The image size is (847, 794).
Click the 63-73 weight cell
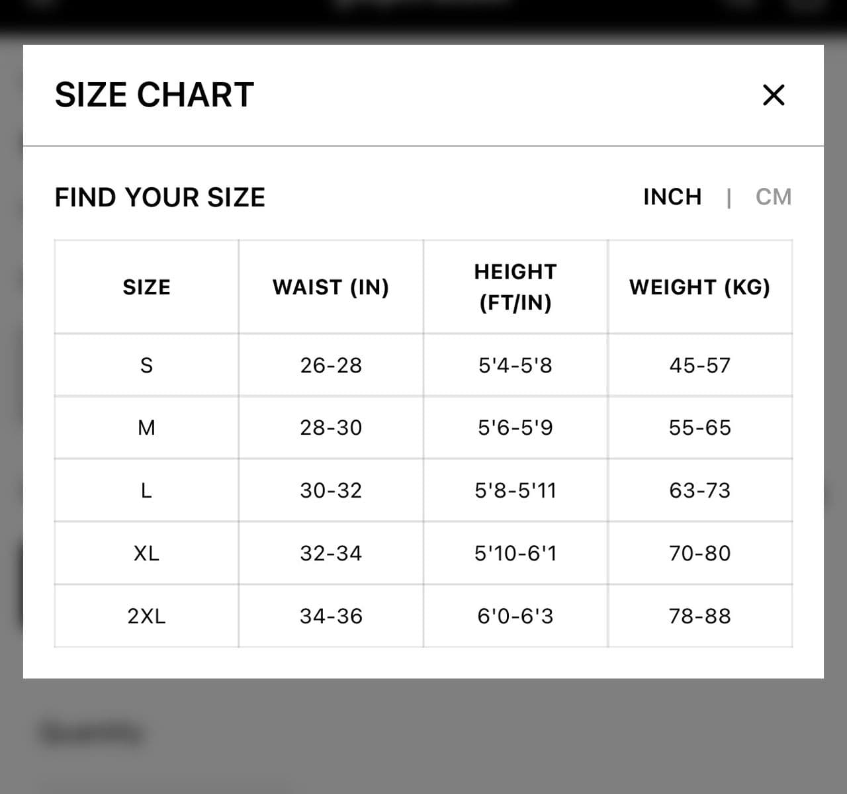pos(700,490)
